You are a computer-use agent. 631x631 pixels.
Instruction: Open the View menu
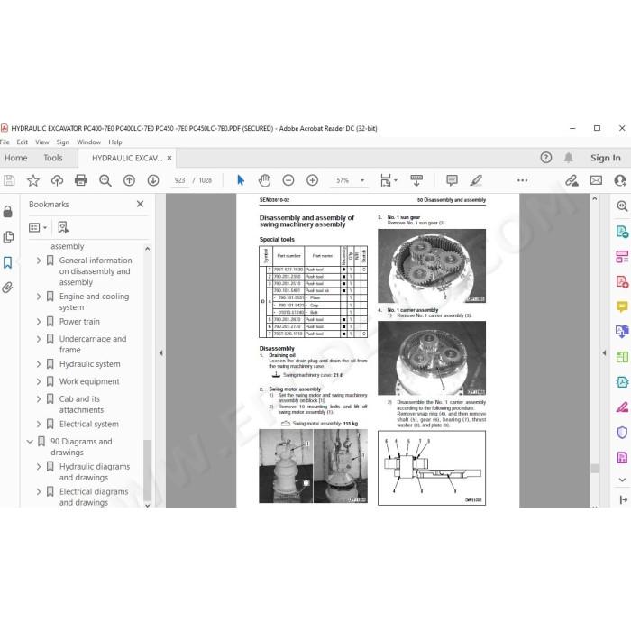[41, 142]
